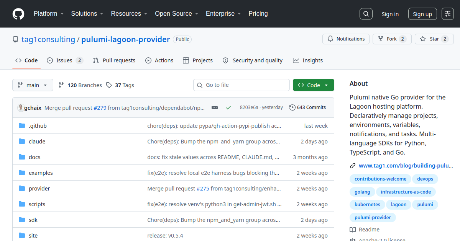Click the history clock icon by Commits
The image size is (460, 241).
point(292,107)
